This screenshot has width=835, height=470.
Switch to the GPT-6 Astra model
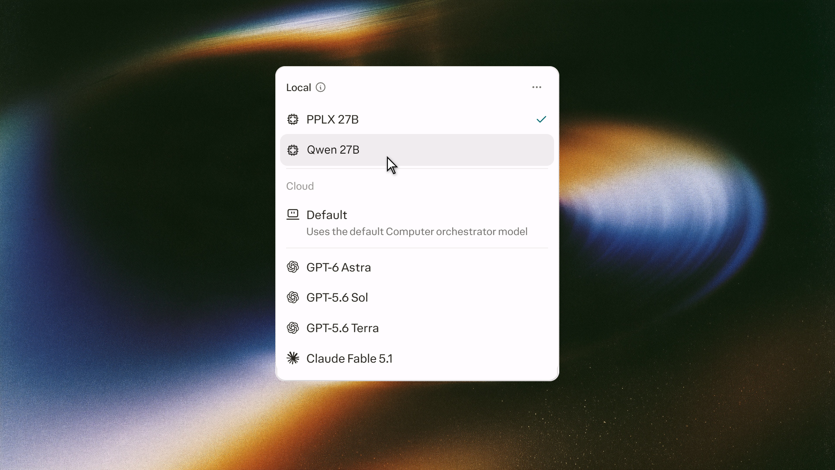[x=417, y=267]
